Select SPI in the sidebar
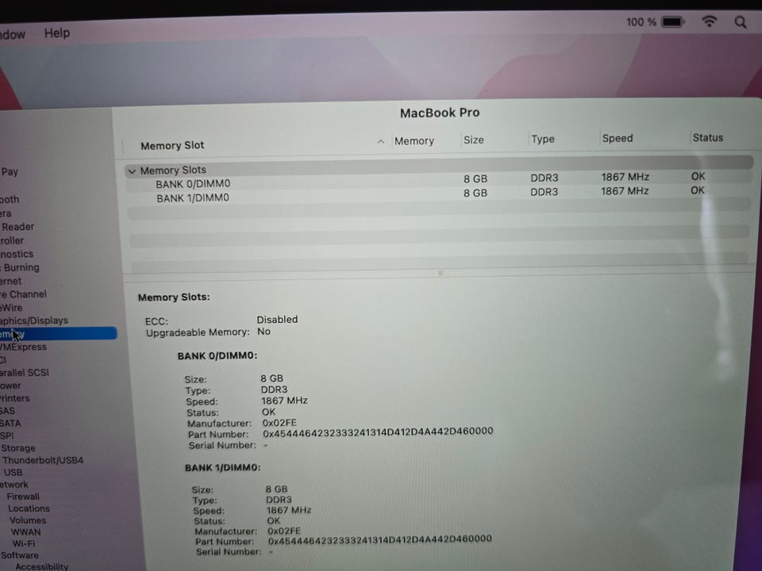This screenshot has height=571, width=762. tap(7, 435)
